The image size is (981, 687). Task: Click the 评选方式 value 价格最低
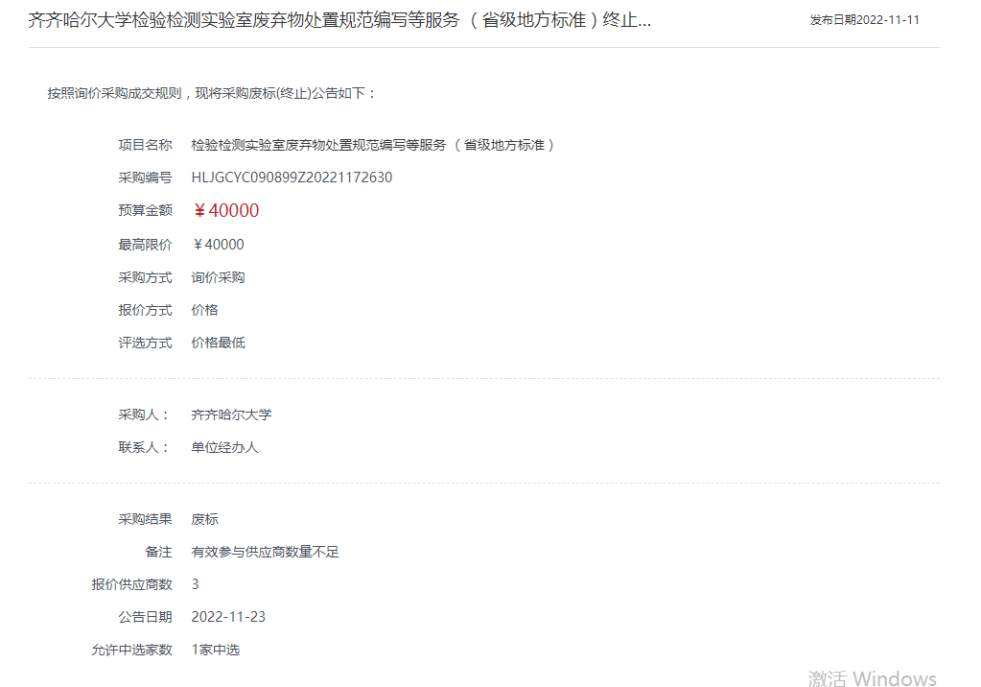(219, 343)
